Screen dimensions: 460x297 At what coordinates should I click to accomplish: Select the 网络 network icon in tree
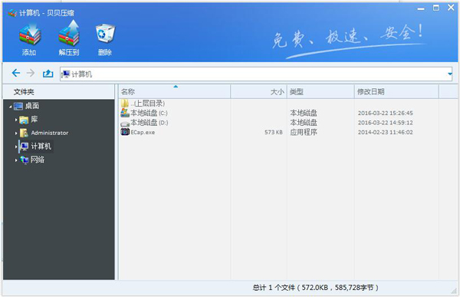24,160
